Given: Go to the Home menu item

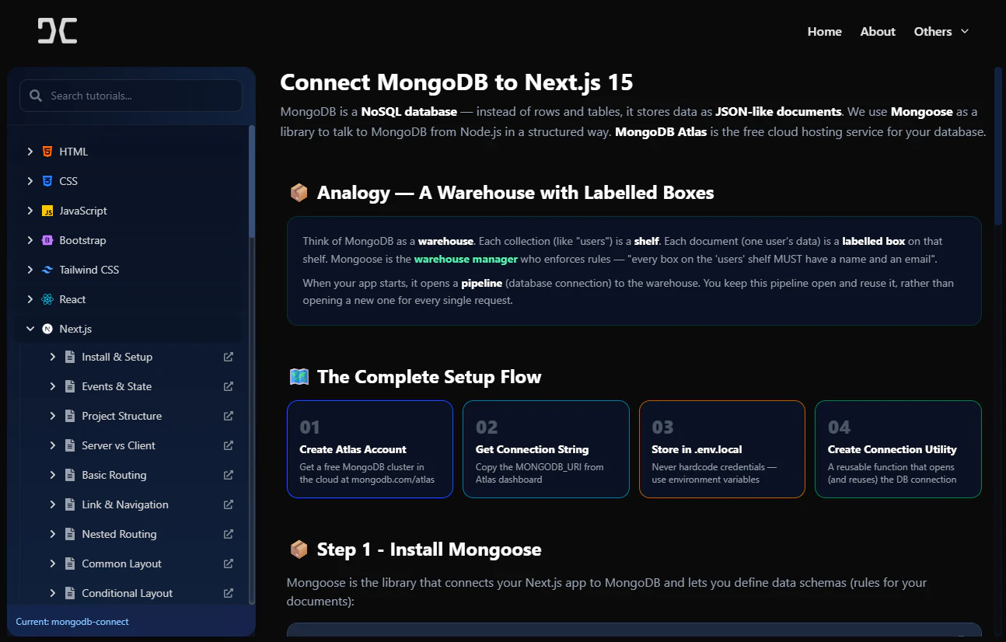Looking at the screenshot, I should click(824, 31).
